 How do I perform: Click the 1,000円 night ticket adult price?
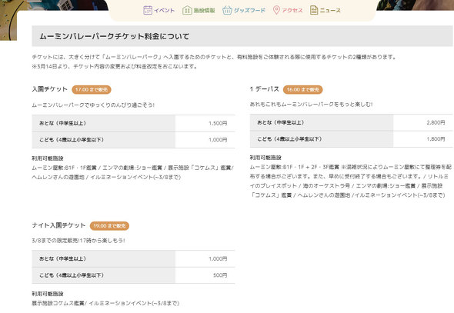[x=218, y=258]
